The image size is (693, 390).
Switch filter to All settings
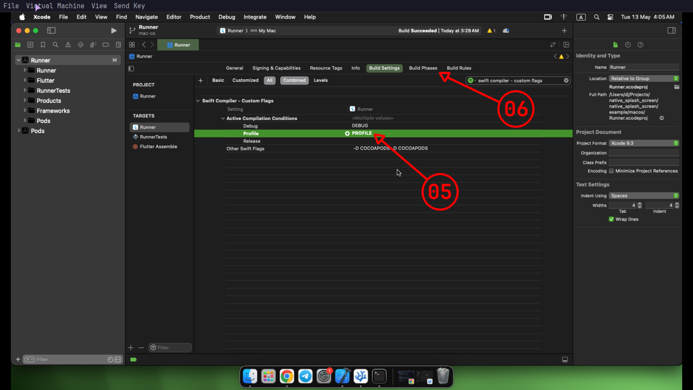[270, 80]
